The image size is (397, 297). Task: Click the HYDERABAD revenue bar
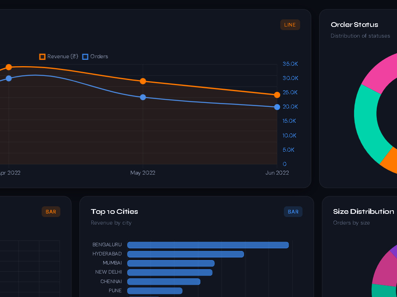185,254
